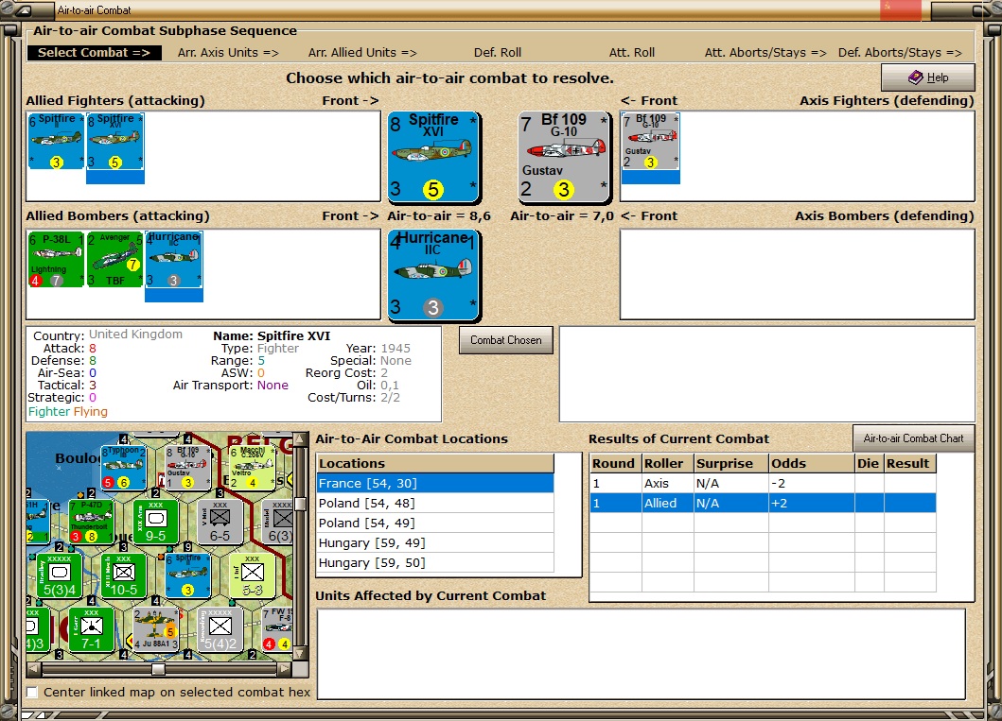
Task: Click the Def. Aborts/Stays subphase step
Action: (900, 53)
